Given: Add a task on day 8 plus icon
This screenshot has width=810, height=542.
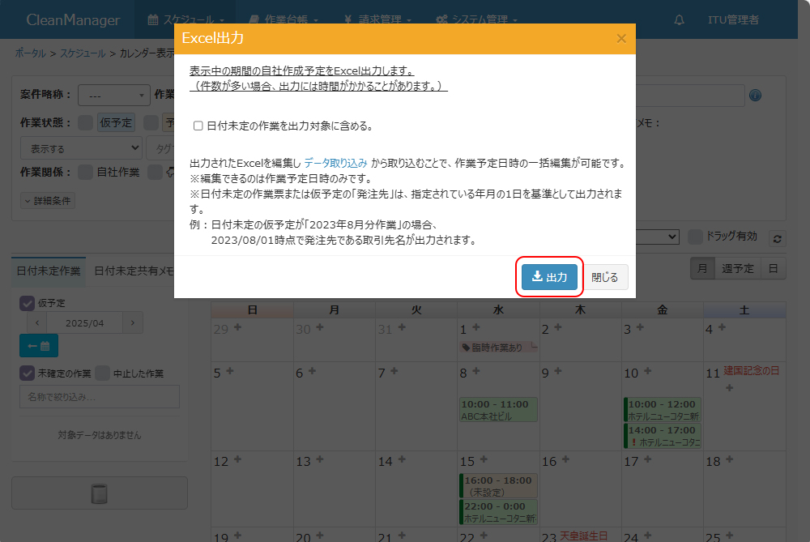Looking at the screenshot, I should pos(476,371).
